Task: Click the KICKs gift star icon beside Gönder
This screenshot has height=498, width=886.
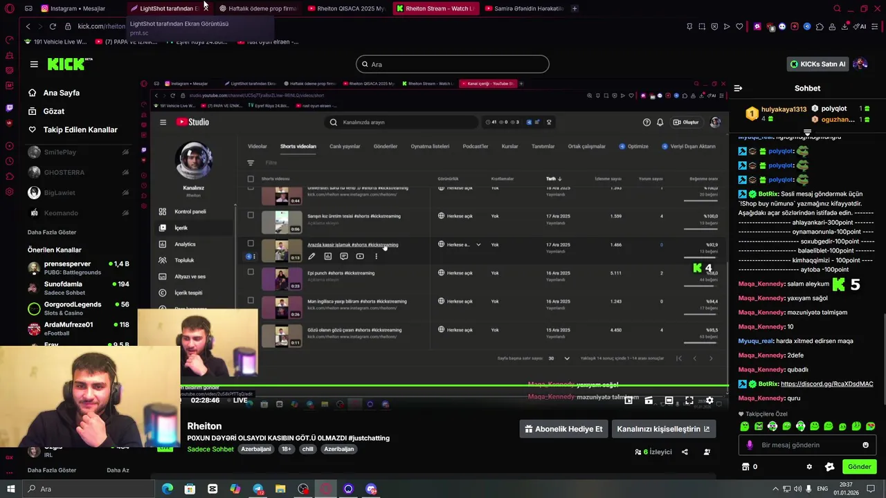Action: pos(829,467)
